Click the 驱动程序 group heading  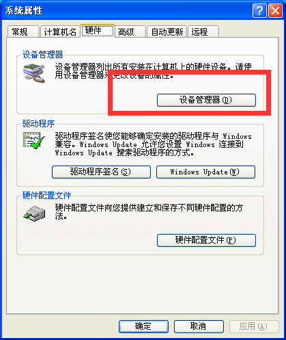pos(38,123)
